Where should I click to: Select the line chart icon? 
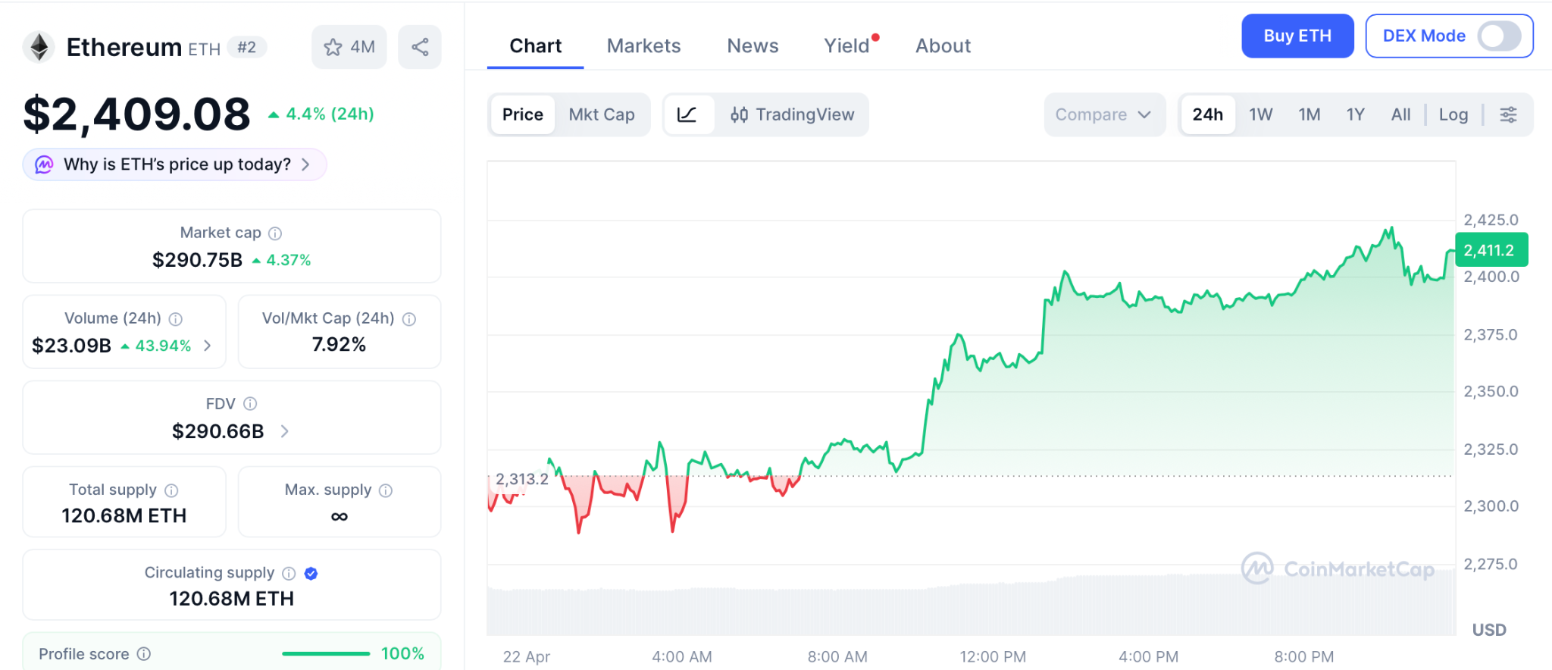click(x=687, y=114)
